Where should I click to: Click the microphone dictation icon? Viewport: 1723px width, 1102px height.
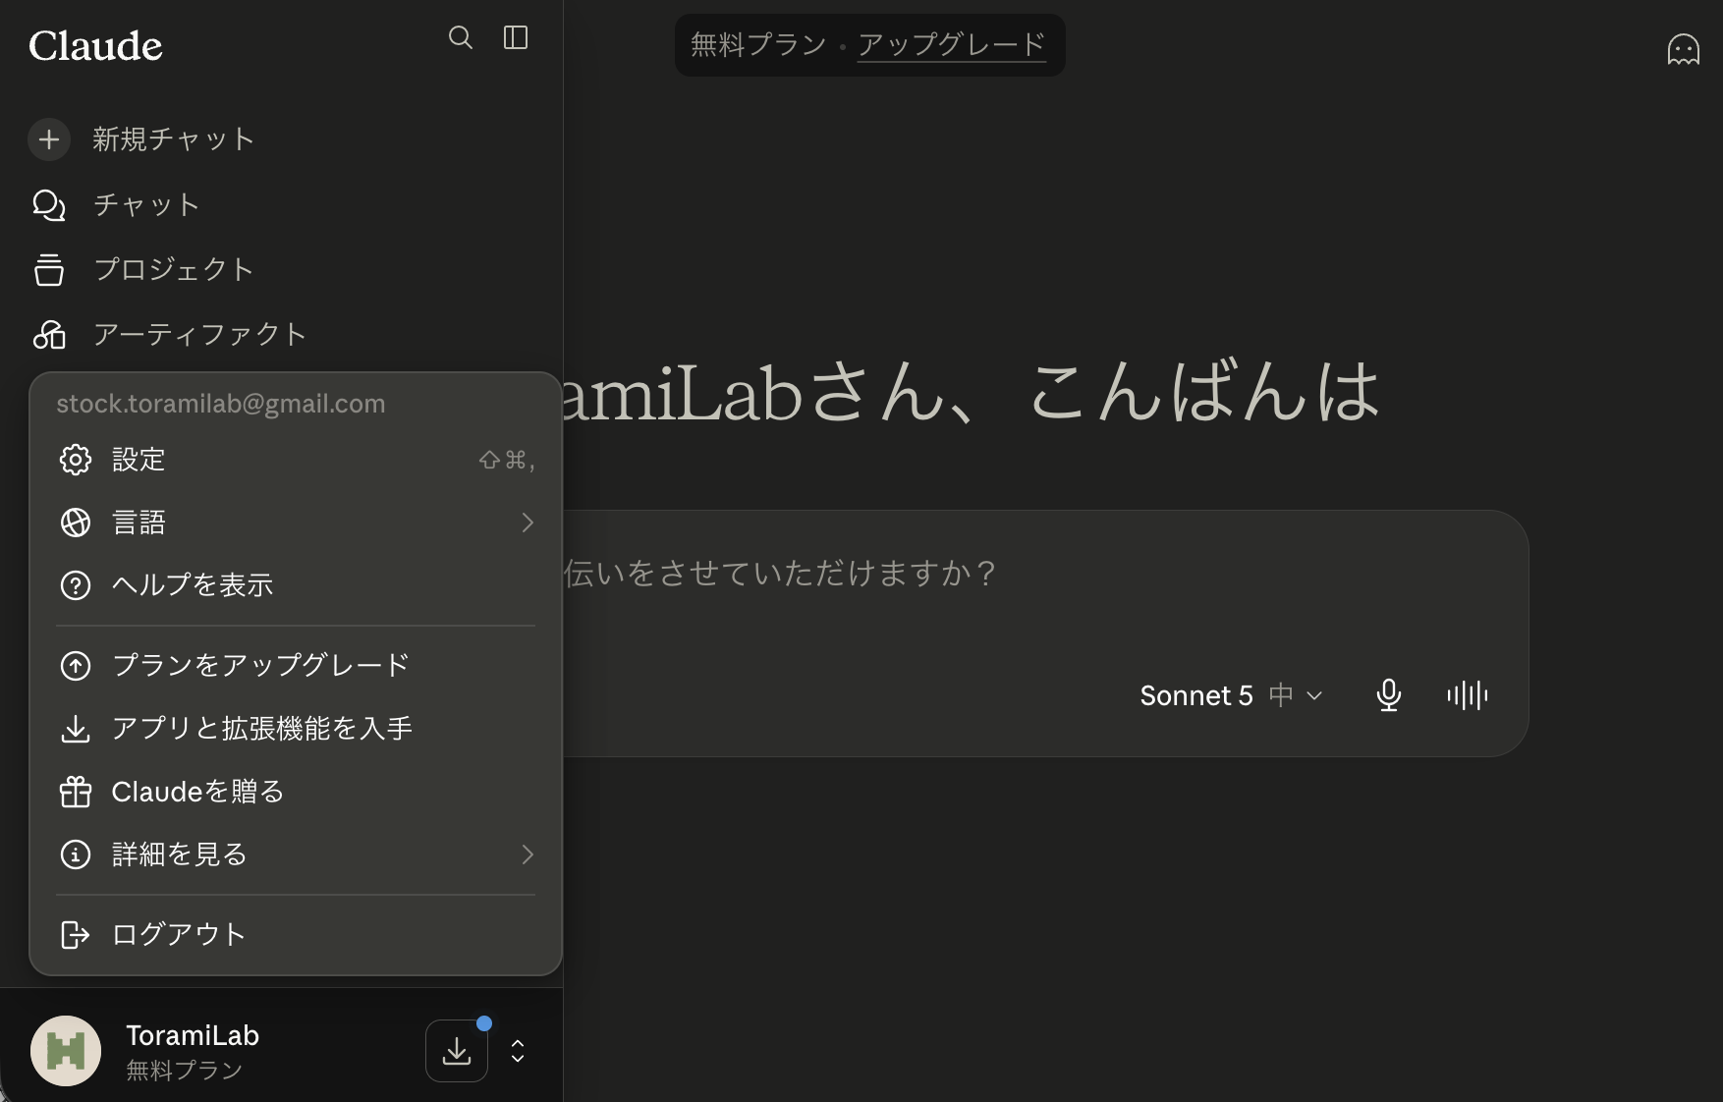click(x=1388, y=695)
